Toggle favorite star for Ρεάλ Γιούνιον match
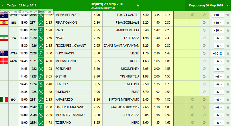This screenshot has width=231, height=126. tap(228, 23)
